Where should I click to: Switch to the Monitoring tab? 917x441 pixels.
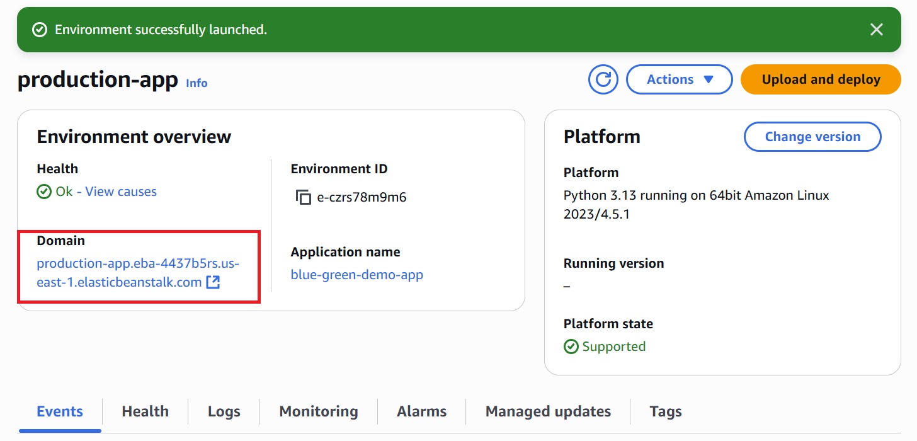pos(318,411)
